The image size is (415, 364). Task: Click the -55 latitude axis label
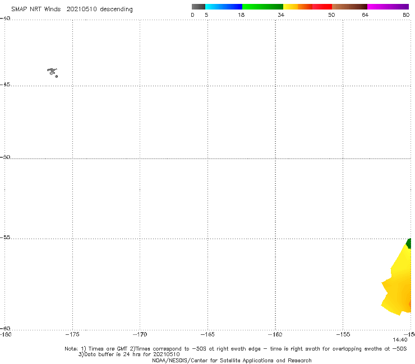[x=5, y=237]
